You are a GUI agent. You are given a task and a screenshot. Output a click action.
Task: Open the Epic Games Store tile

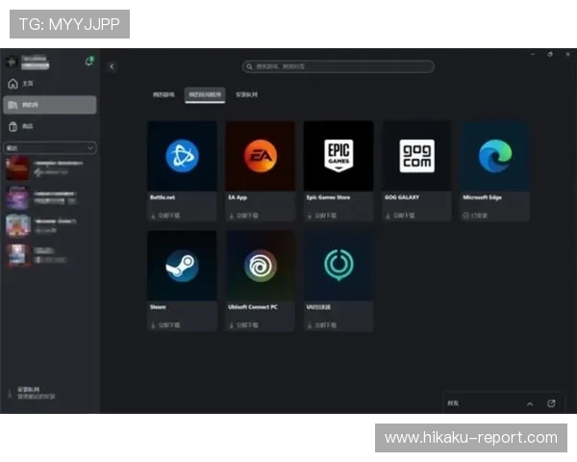339,156
